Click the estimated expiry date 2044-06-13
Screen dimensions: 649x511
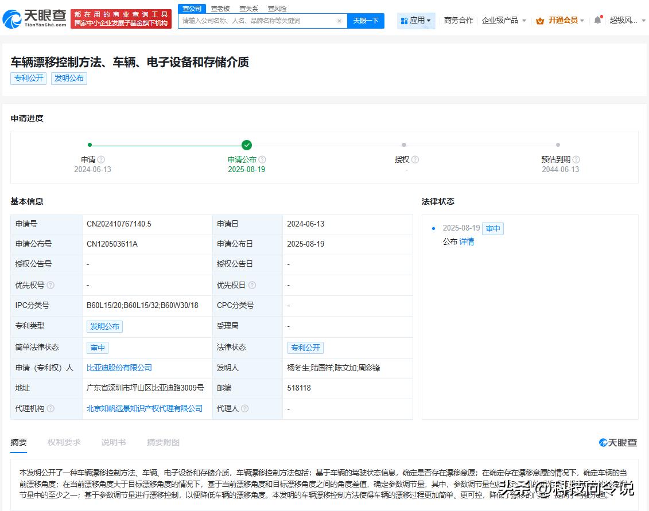[x=561, y=169]
